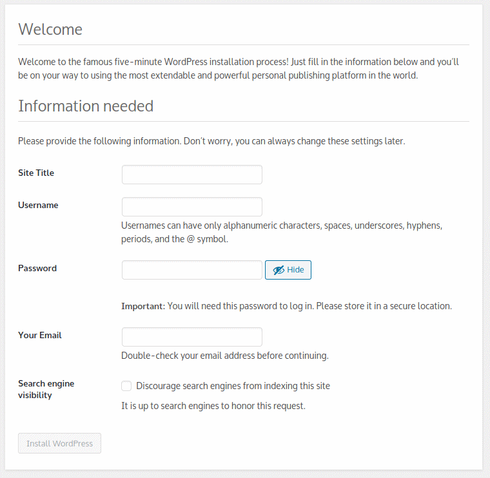Click the Site Title field label

point(36,173)
